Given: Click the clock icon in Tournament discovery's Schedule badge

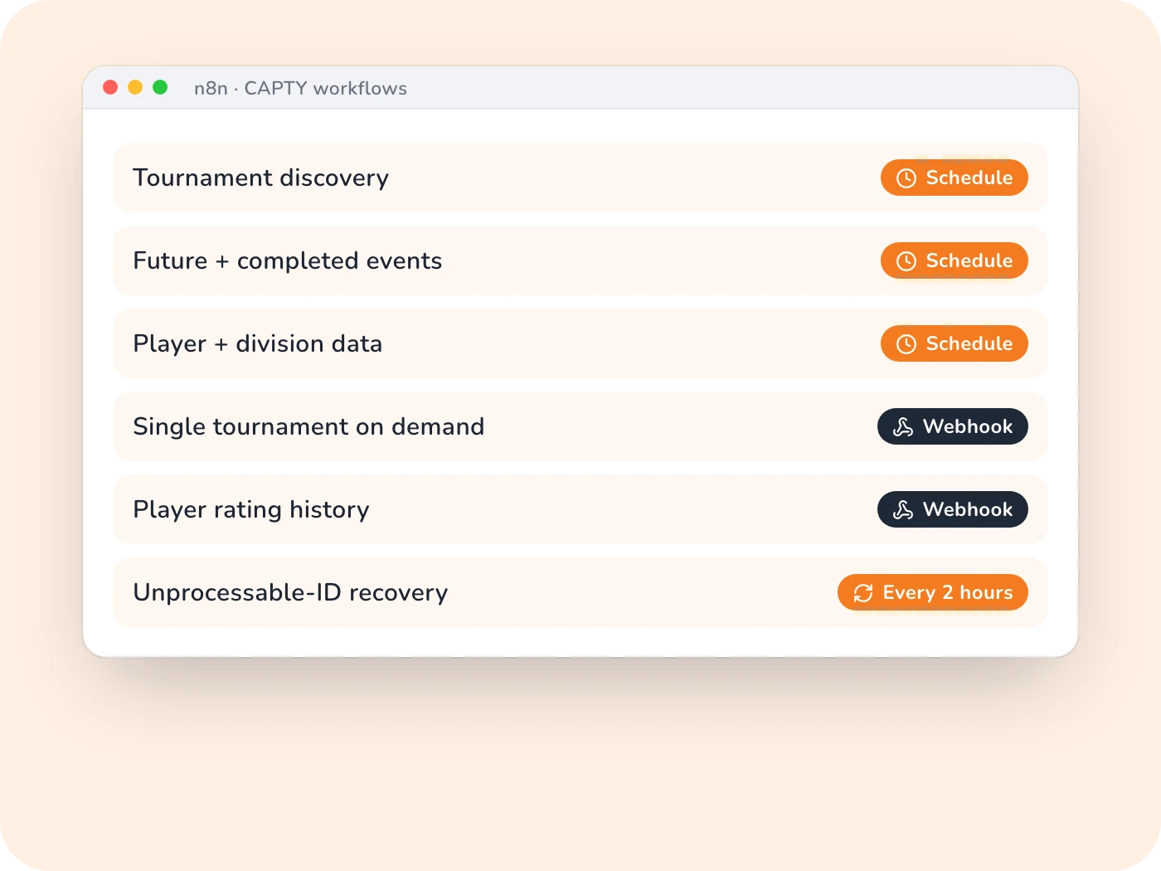Looking at the screenshot, I should [x=906, y=178].
